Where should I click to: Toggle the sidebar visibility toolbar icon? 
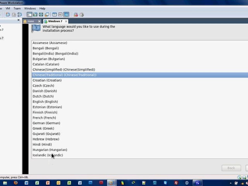(x=29, y=15)
